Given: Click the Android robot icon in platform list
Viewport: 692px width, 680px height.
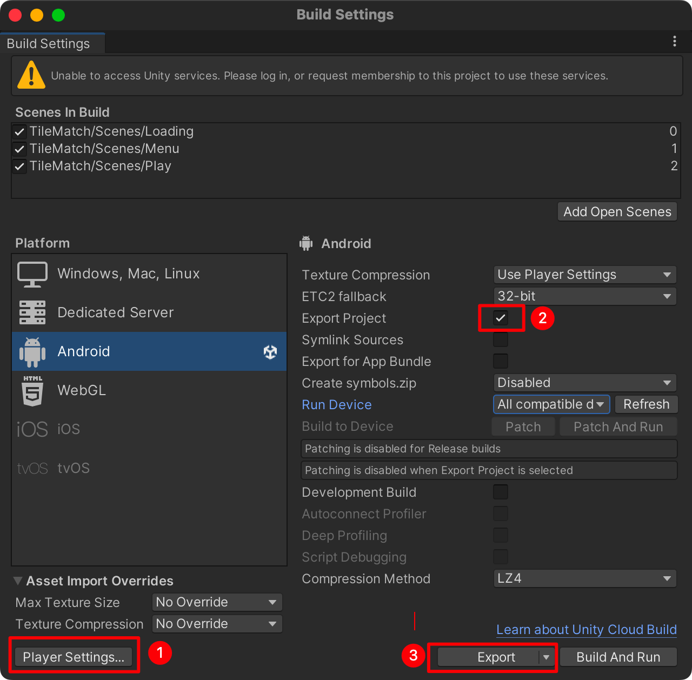Looking at the screenshot, I should (x=32, y=351).
